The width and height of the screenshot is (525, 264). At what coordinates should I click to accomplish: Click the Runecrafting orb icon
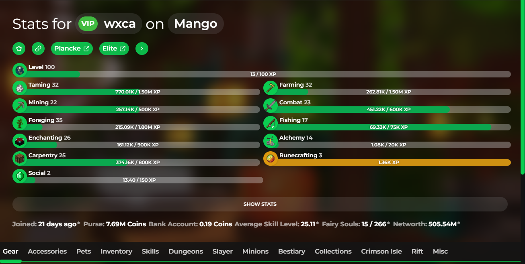pyautogui.click(x=270, y=158)
